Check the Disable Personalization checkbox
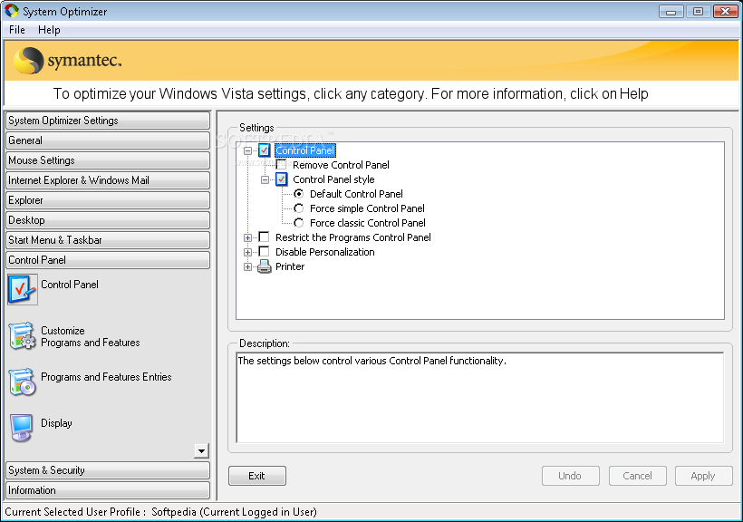The width and height of the screenshot is (743, 522). click(x=265, y=252)
